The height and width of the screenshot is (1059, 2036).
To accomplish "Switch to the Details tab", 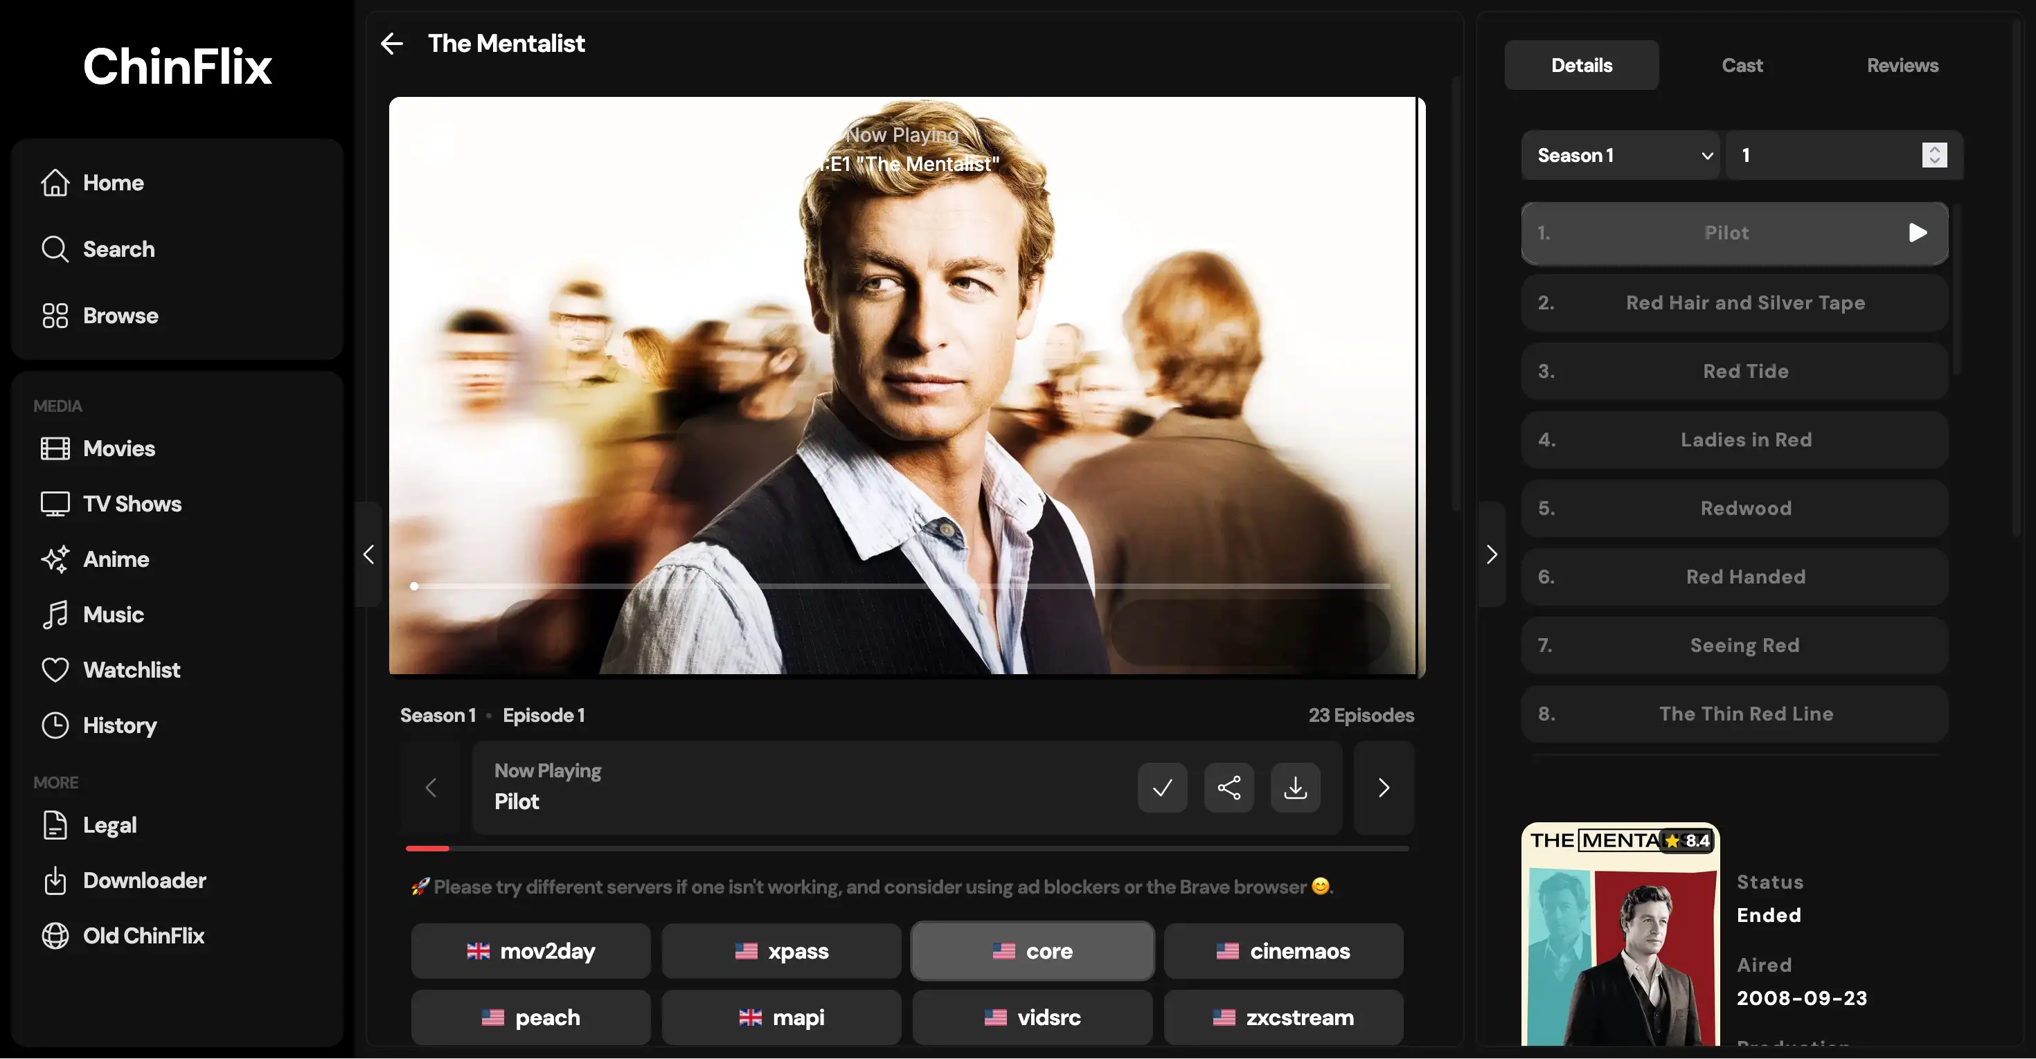I will [x=1581, y=65].
